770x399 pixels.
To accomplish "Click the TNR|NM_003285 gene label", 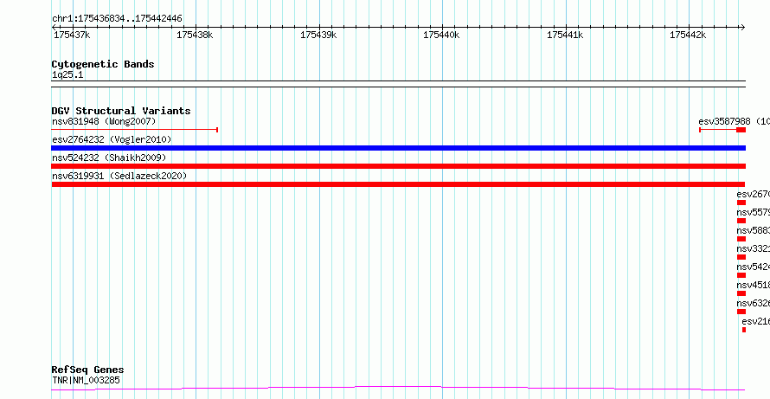I will (x=86, y=380).
